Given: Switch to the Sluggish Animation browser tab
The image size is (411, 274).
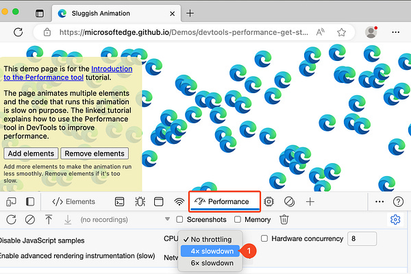Looking at the screenshot, I should tap(116, 14).
